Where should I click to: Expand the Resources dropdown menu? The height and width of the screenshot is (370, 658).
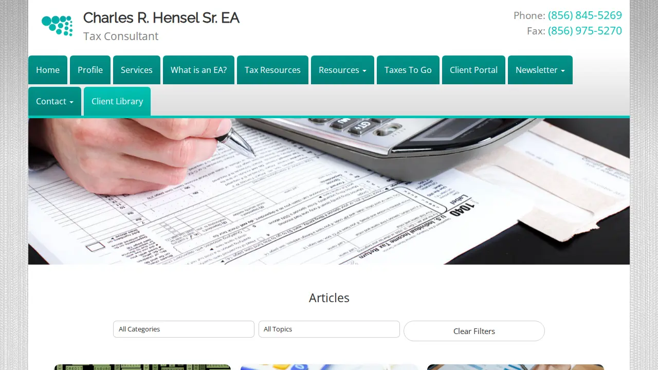pos(342,70)
